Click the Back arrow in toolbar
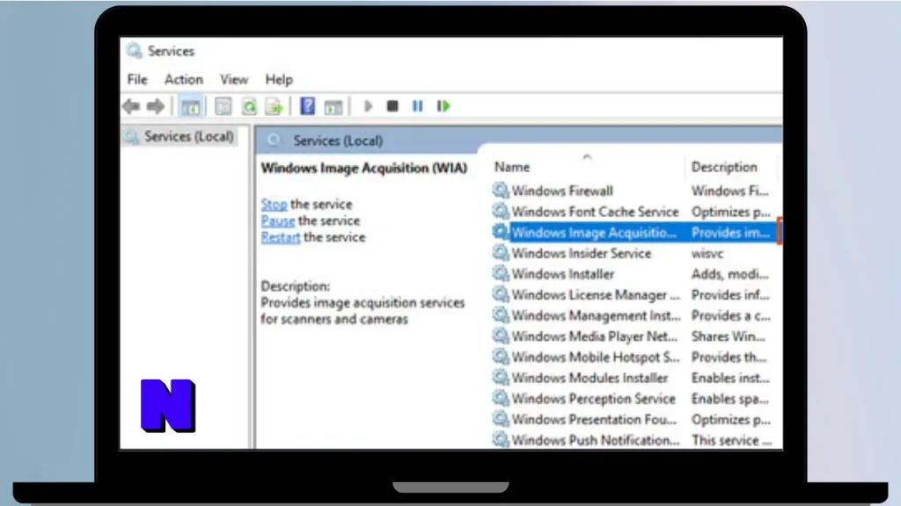Screen dimensions: 901x506 click(x=132, y=106)
